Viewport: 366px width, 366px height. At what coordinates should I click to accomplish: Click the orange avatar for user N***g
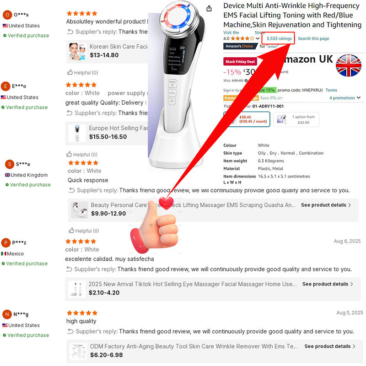pyautogui.click(x=7, y=314)
